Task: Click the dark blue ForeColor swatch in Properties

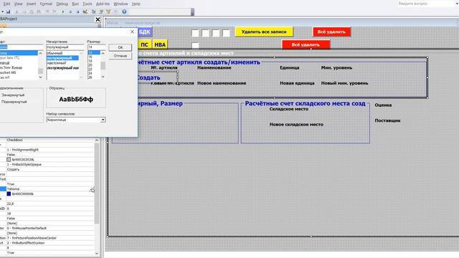Action: [x=9, y=193]
